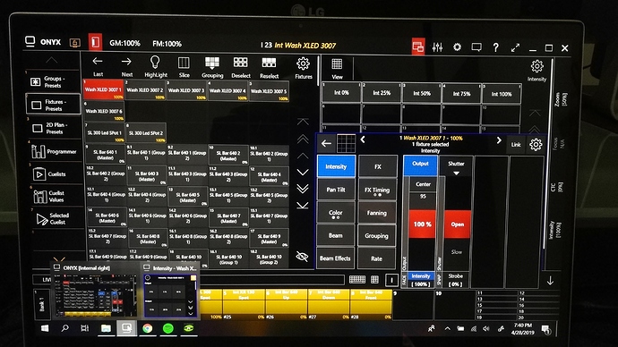Jump to bottom of fixture list arrow
The image size is (618, 347).
click(303, 206)
